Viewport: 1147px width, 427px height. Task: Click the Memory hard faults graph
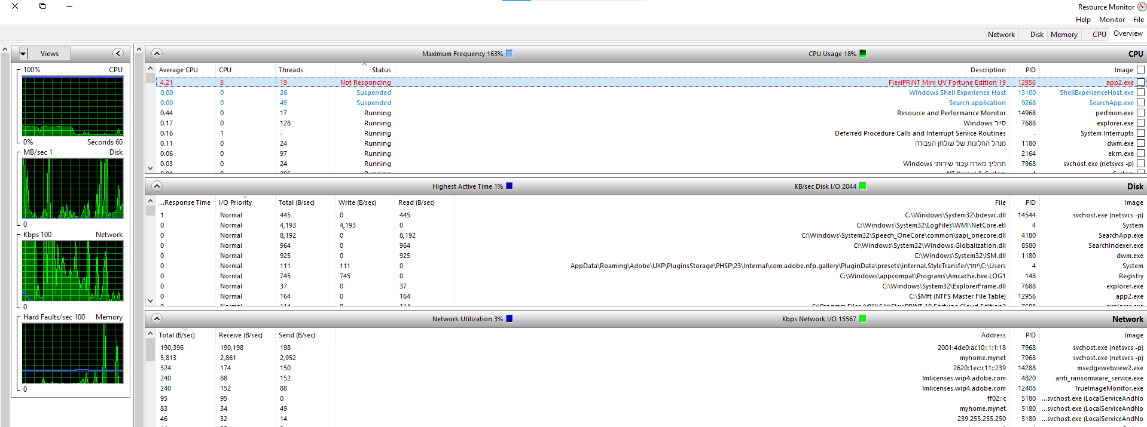coord(72,354)
